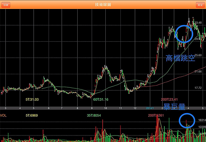Click the 12209 volume axis label
The image size is (206, 142).
coord(202,127)
